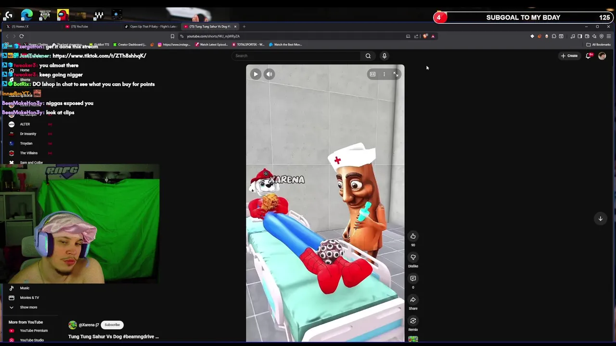Bookmark this page icon in address bar
Image resolution: width=616 pixels, height=346 pixels.
click(172, 36)
